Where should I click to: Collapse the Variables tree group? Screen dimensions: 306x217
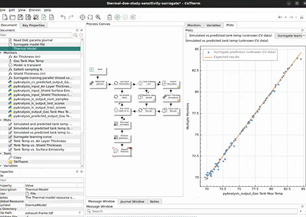point(1,166)
